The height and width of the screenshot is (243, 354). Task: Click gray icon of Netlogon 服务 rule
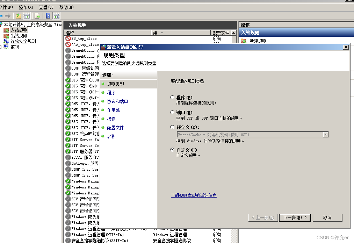[68, 163]
